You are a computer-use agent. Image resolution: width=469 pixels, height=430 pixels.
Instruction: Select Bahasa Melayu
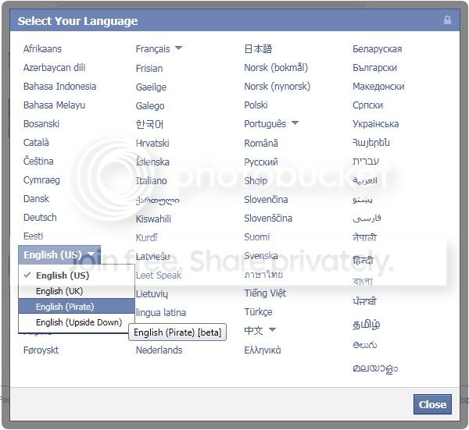[54, 105]
